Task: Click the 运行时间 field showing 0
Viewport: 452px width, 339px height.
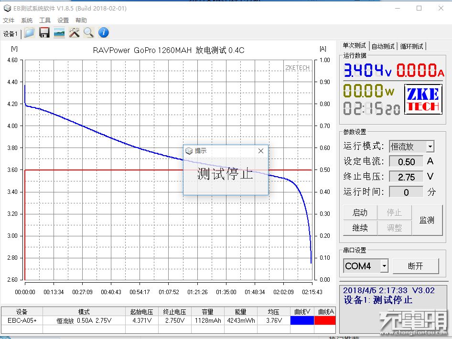Action: [x=406, y=192]
